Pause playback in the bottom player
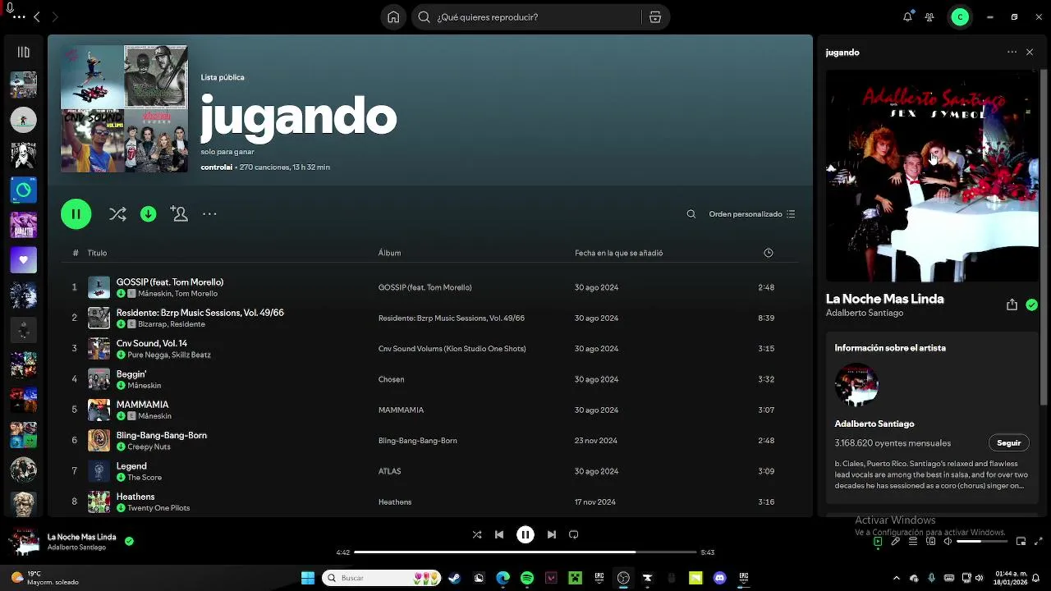Image resolution: width=1051 pixels, height=591 pixels. coord(525,534)
